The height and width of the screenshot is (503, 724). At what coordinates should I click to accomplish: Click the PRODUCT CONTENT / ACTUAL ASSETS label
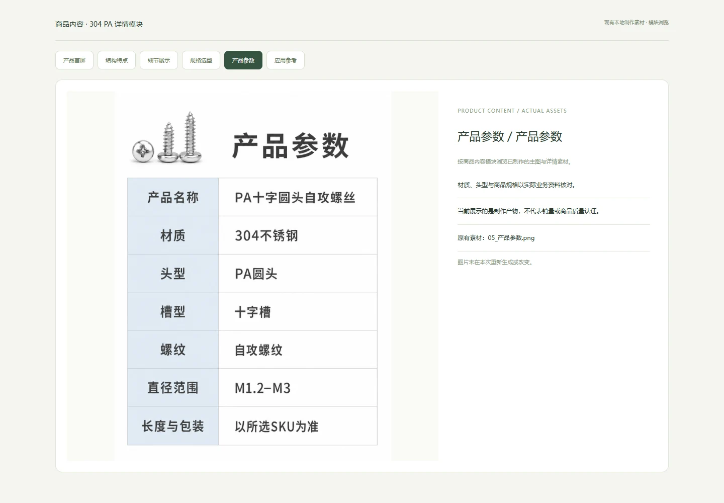[512, 111]
